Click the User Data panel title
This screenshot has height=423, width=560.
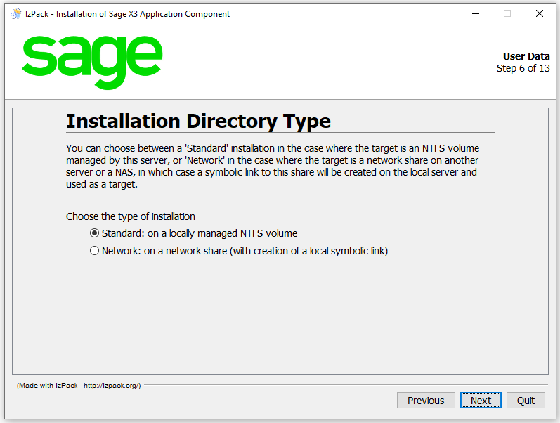point(526,57)
